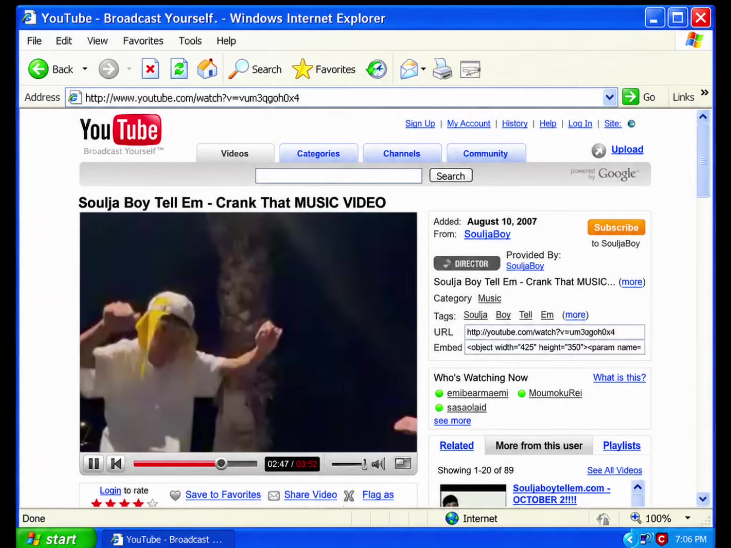
Task: Open the Favorites star toolbar button
Action: click(324, 69)
